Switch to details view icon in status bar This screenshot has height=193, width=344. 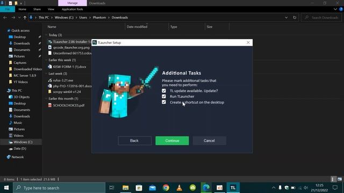[333, 179]
